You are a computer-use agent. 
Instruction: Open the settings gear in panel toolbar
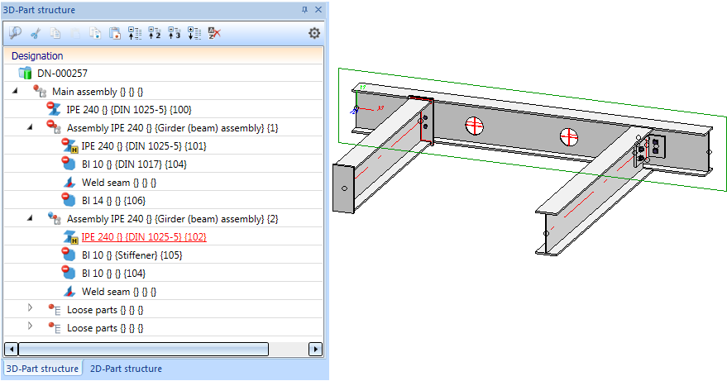click(314, 34)
